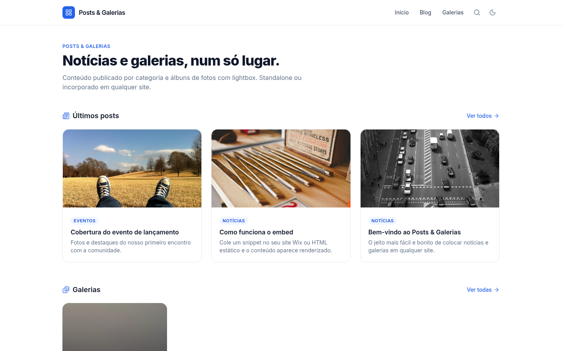
Task: Open the Blog navigation item
Action: (x=425, y=12)
